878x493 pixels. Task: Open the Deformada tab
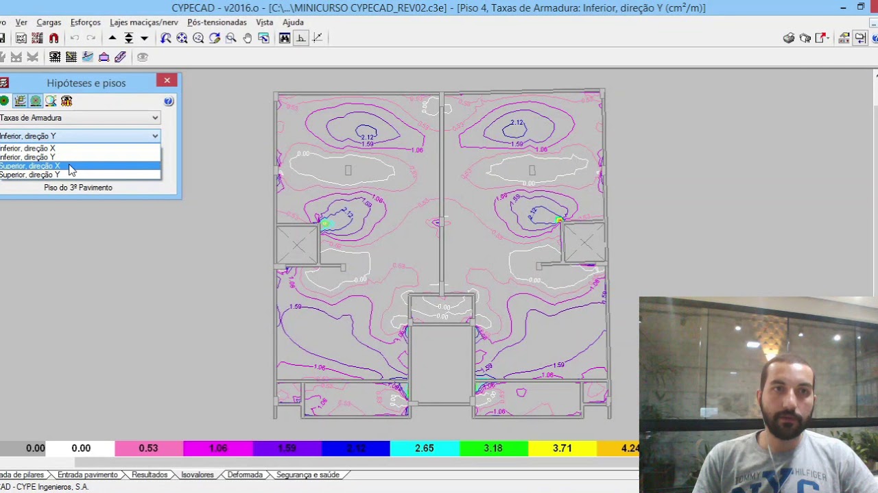pos(244,475)
